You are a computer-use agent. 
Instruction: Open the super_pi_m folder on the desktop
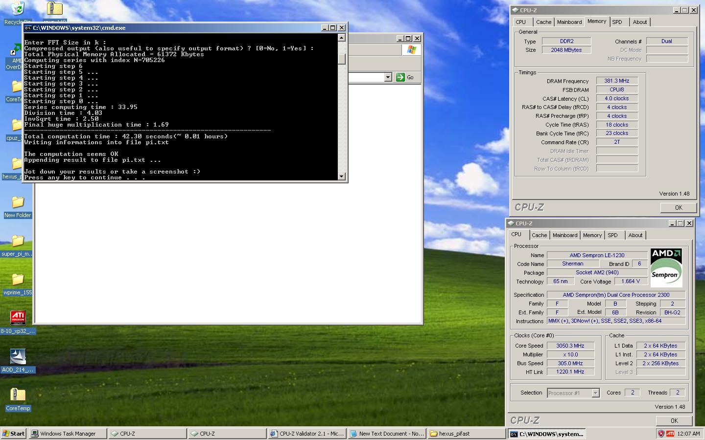coord(18,241)
